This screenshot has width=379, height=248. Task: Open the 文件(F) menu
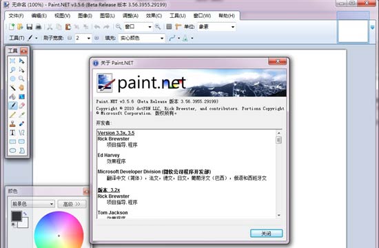[x=16, y=16]
